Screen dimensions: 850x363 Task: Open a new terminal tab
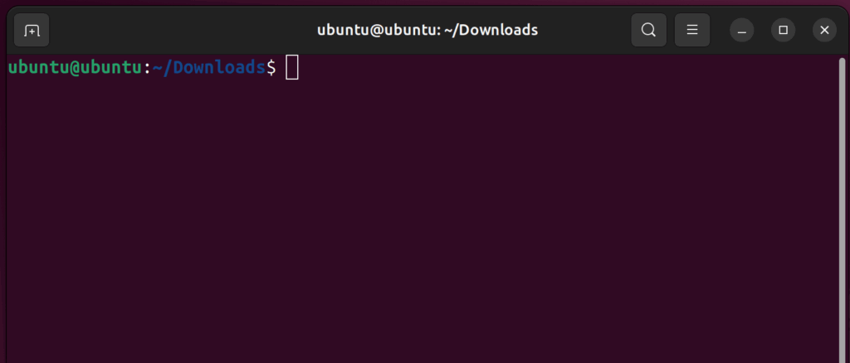(x=32, y=31)
